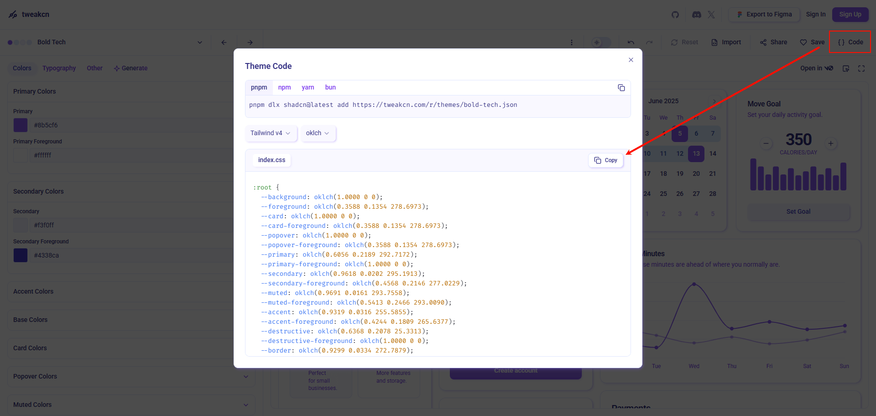Go to the previous theme arrow

224,42
